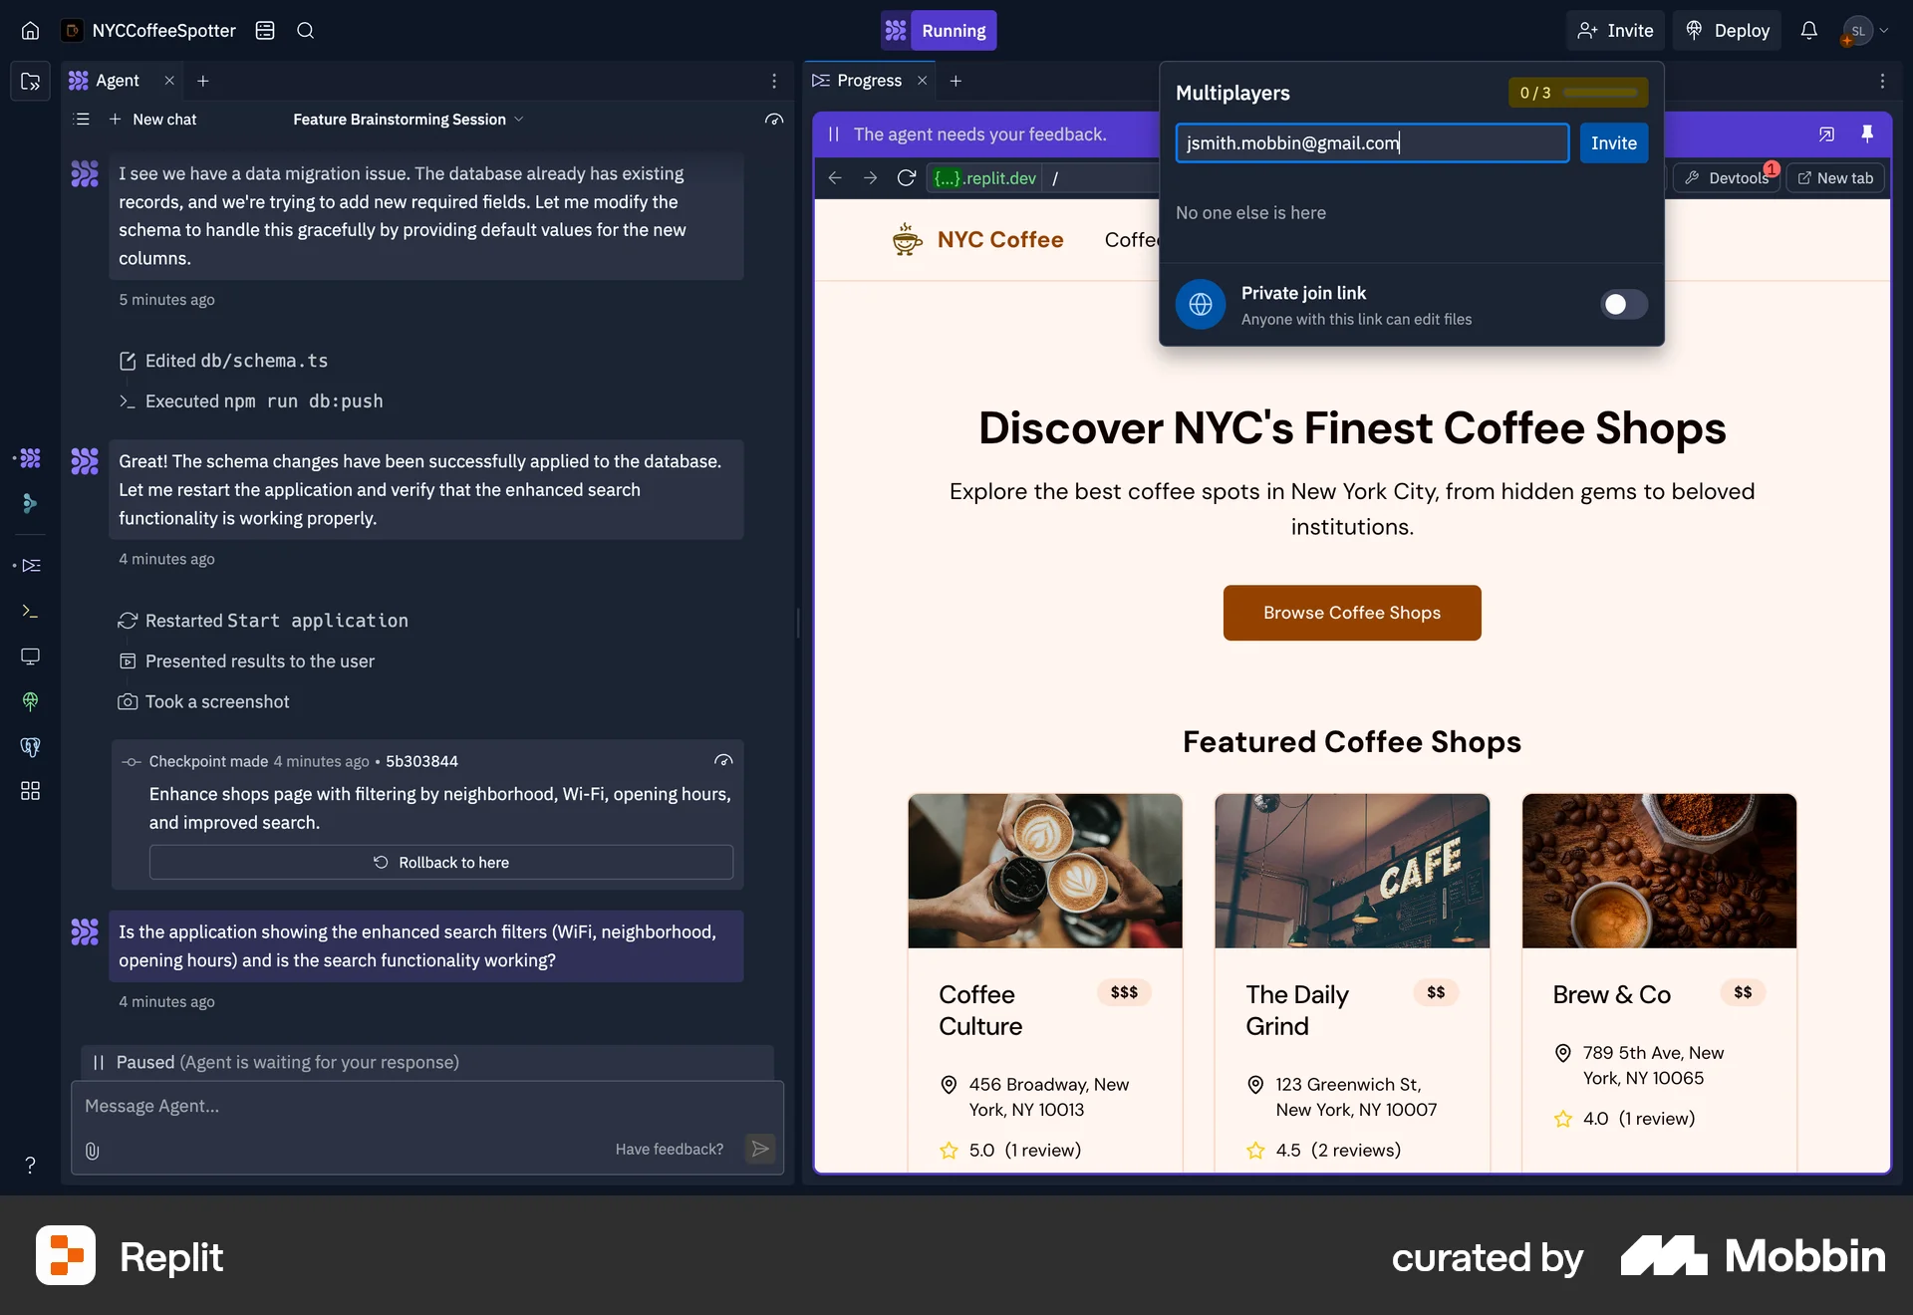Viewport: 1913px width, 1315px height.
Task: Click the search magnifier icon
Action: (305, 30)
